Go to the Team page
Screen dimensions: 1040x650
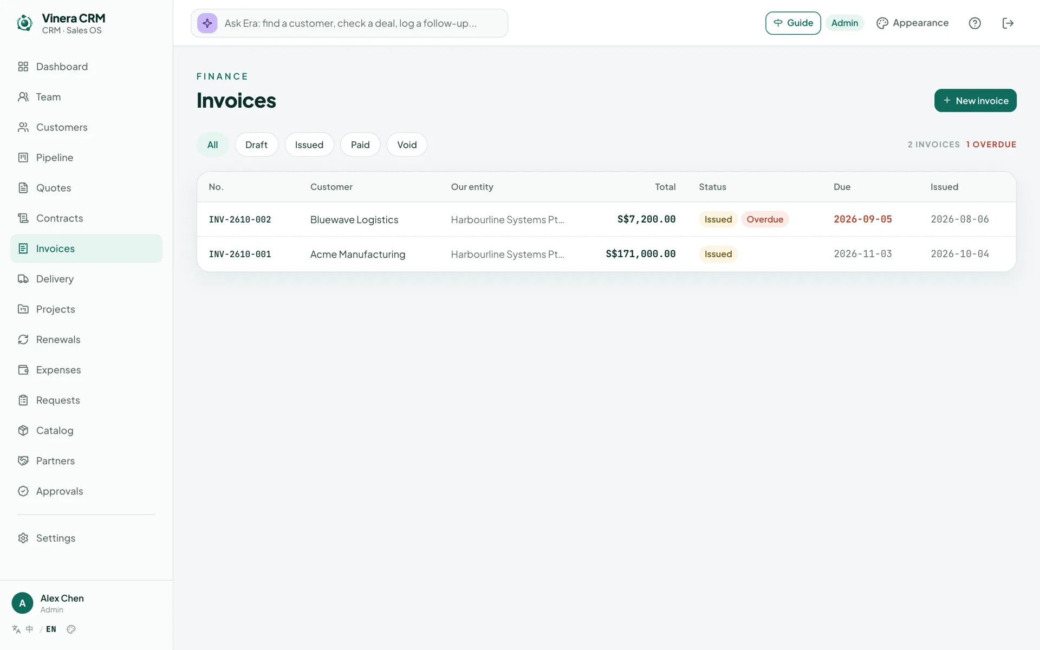pos(86,97)
